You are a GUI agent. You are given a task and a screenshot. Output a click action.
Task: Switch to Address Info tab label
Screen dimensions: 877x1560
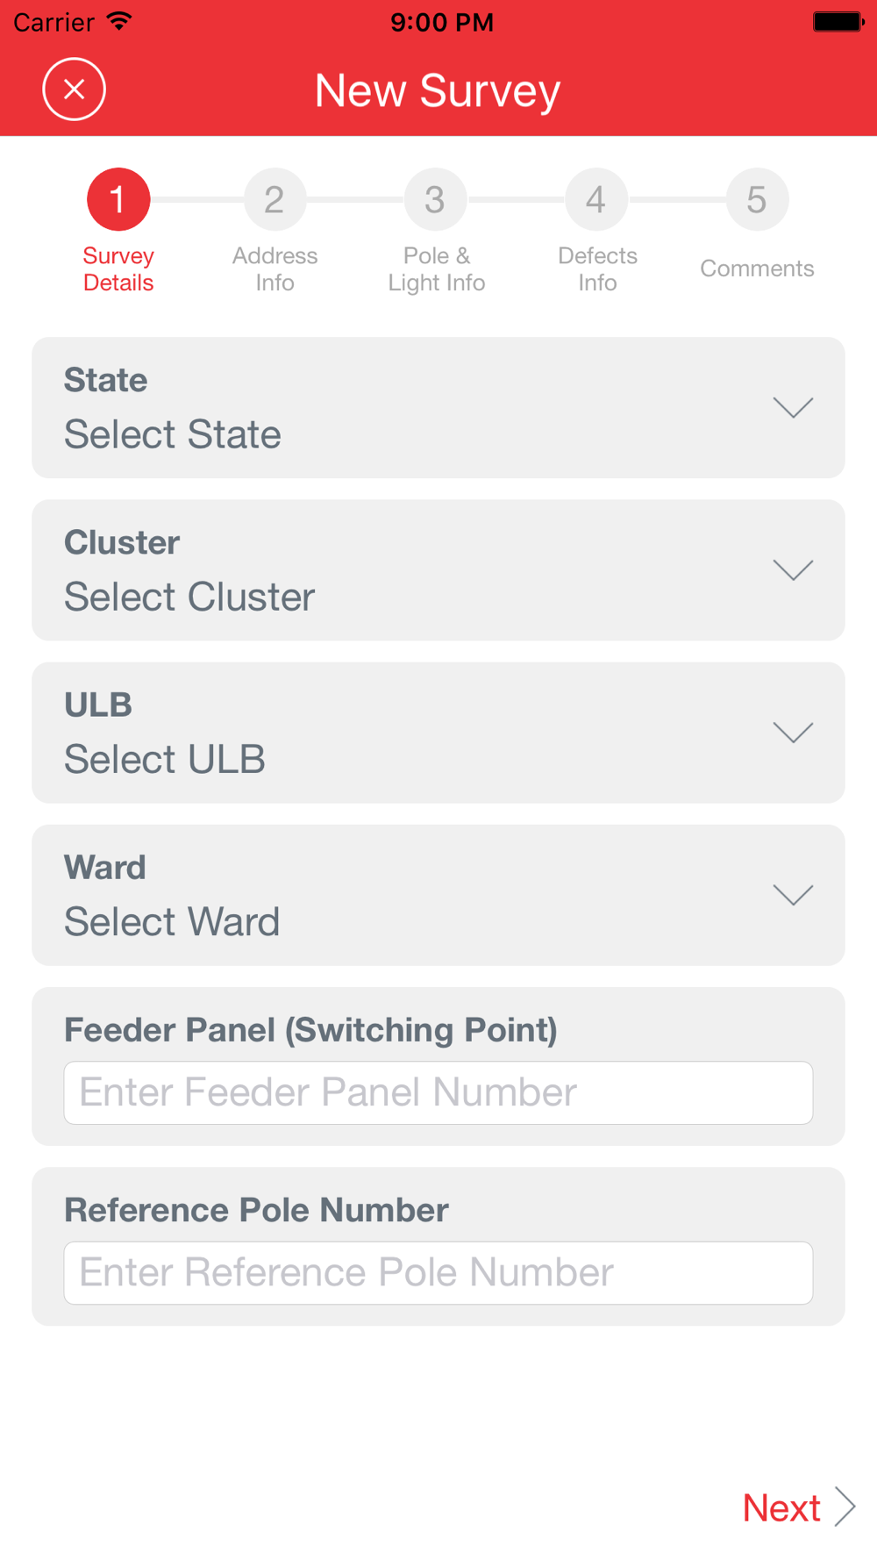[275, 269]
